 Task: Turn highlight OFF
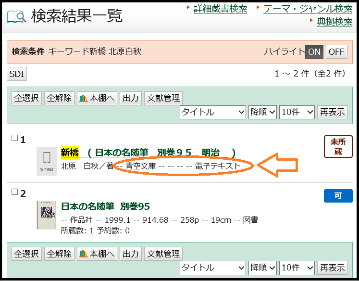(x=336, y=52)
